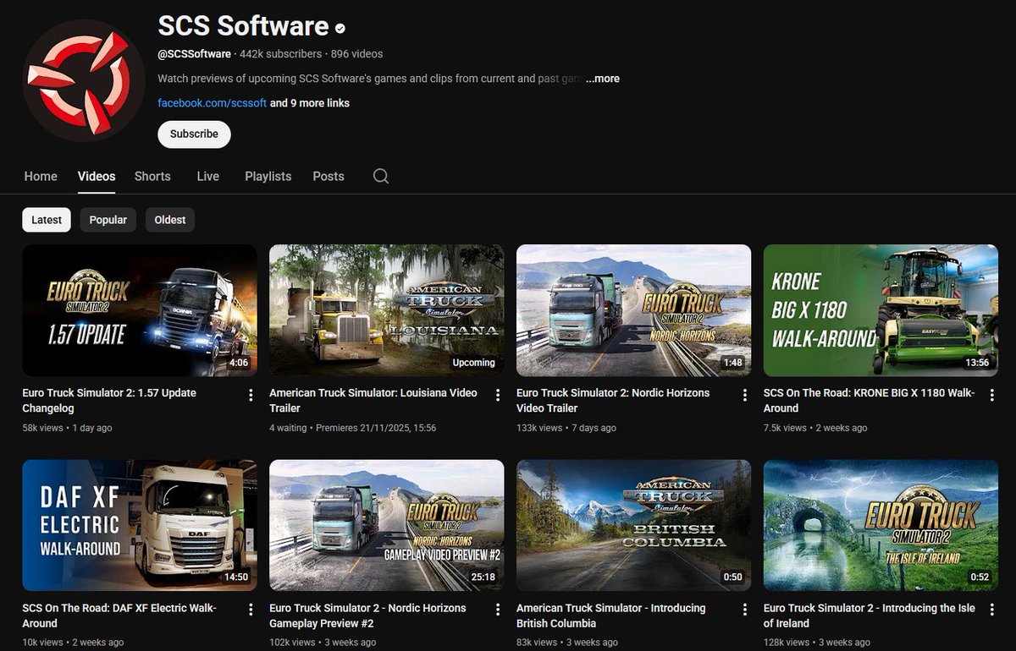Play the DAF XF Electric Walk-Around thumbnail
The width and height of the screenshot is (1016, 651).
click(x=140, y=525)
